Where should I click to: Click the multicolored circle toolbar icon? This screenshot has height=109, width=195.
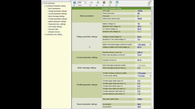[x=104, y=2]
